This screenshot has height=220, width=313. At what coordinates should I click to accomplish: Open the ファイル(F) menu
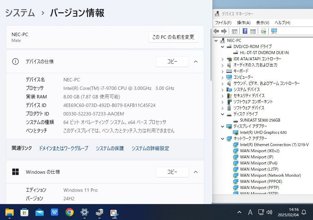click(223, 23)
